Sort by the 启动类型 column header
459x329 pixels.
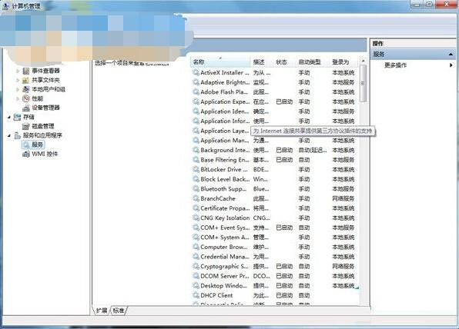(x=313, y=62)
